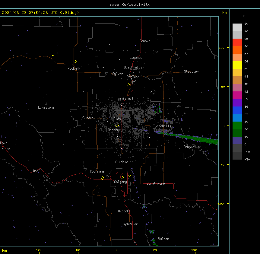Click the Okotoks label
This screenshot has width=260, height=254.
(124, 211)
